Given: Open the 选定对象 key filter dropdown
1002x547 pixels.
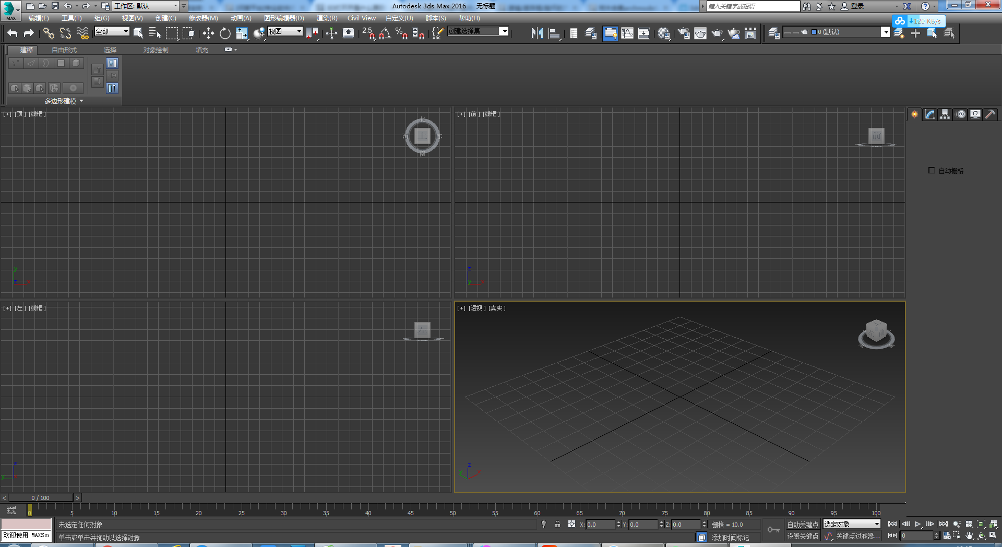Looking at the screenshot, I should [x=852, y=524].
